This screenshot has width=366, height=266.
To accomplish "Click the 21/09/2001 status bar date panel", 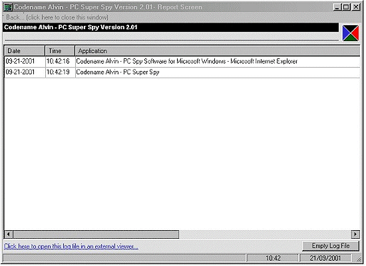I will (325, 258).
